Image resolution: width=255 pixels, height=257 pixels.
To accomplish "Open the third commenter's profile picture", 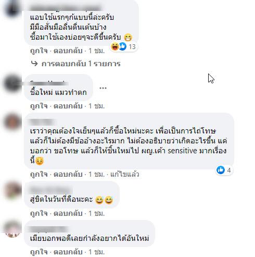I will click(12, 121).
